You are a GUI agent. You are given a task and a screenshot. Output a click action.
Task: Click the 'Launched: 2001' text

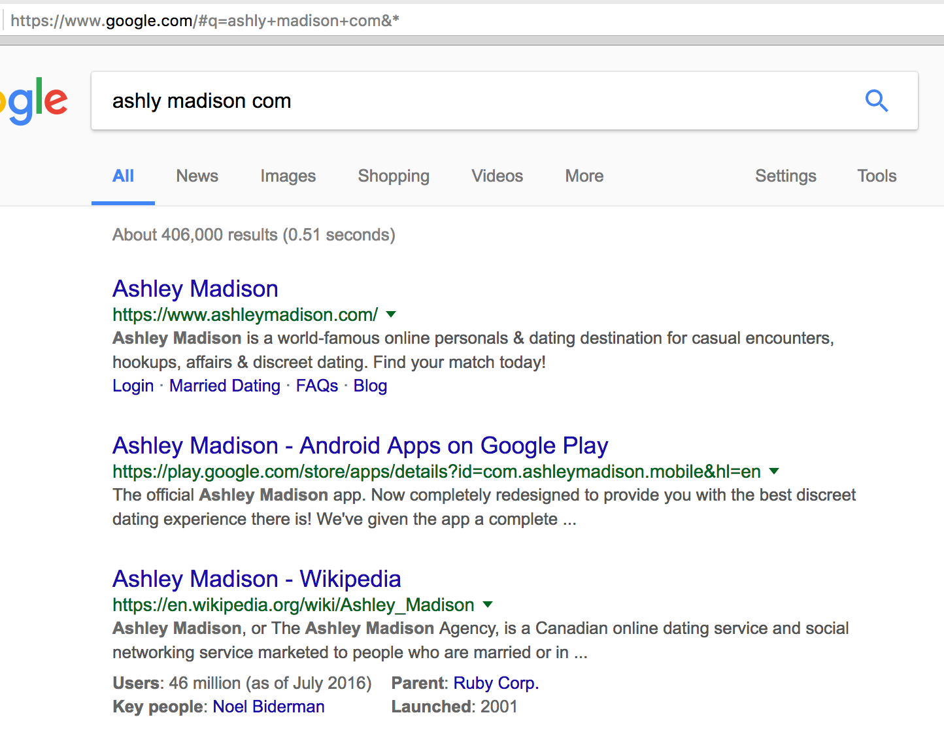pos(454,707)
